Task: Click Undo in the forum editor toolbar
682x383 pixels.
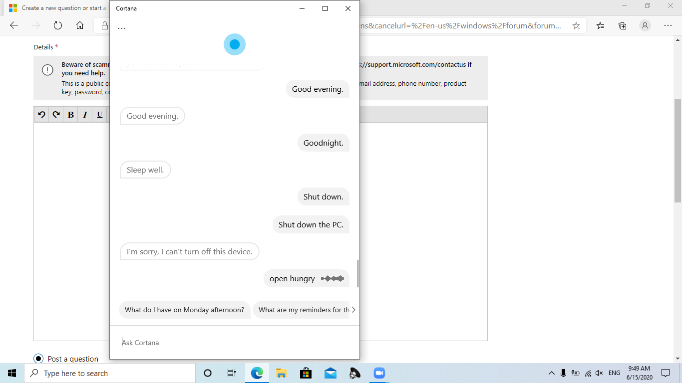Action: (41, 115)
